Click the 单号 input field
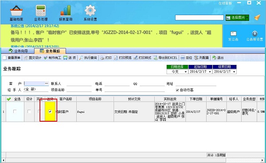 tap(135, 90)
